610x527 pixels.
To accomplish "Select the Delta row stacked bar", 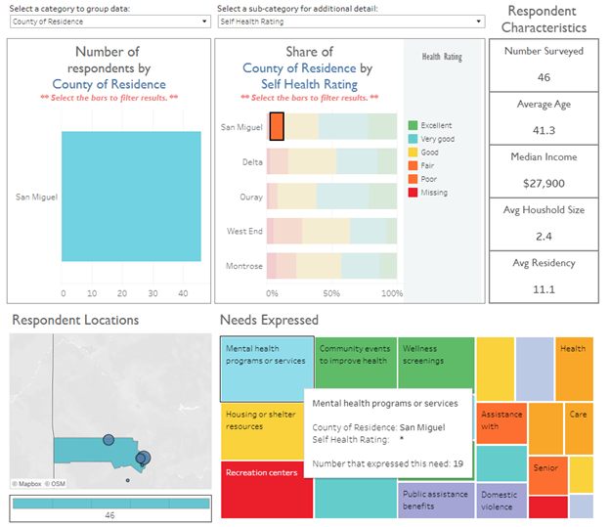I will click(x=332, y=161).
